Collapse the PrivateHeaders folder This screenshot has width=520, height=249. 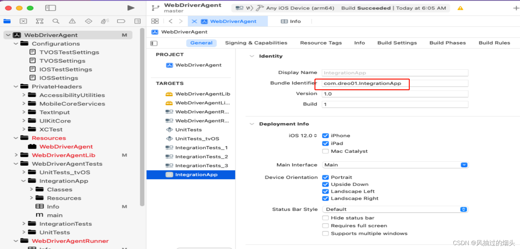point(16,87)
